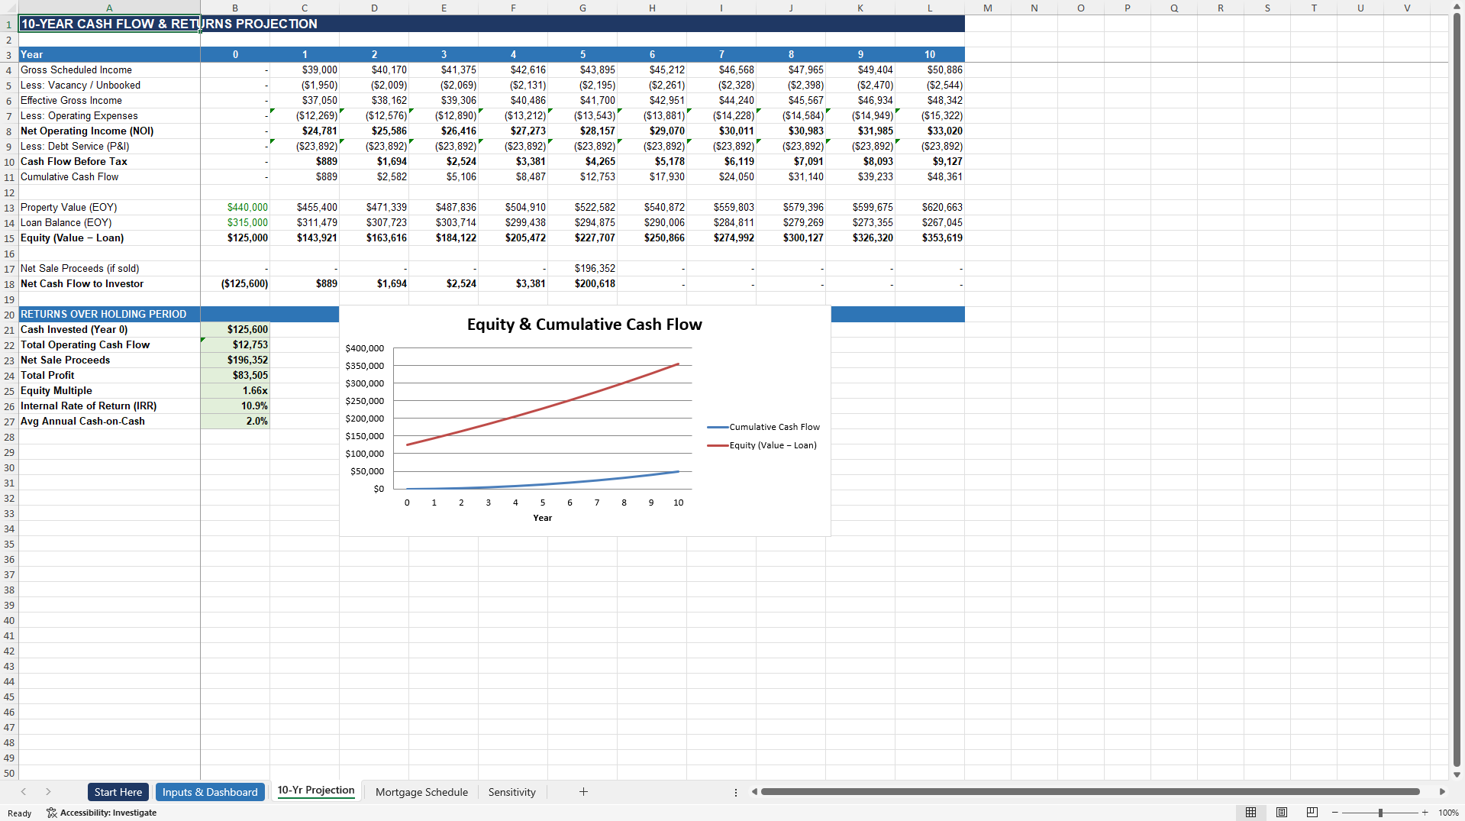Click horizontal scrollbar right arrow
This screenshot has height=821, width=1465.
click(1442, 792)
